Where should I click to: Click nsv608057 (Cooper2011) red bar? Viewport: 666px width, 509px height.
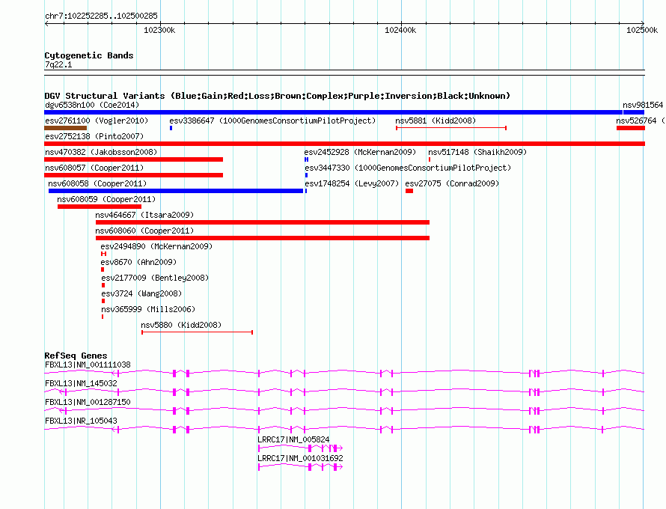click(x=133, y=175)
